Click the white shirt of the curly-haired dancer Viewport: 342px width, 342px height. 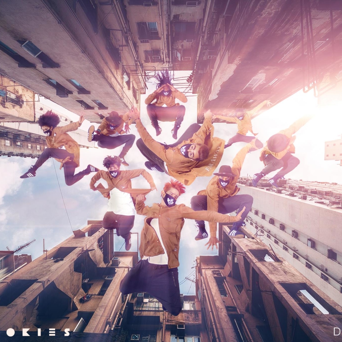[x=121, y=201]
